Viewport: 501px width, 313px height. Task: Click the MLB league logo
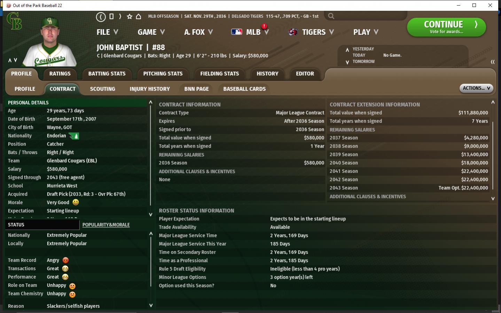click(237, 32)
